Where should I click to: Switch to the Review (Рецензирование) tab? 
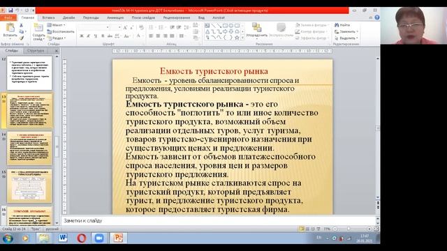coord(177,17)
